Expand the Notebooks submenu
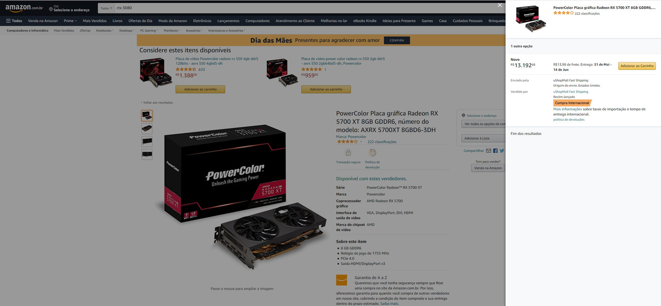This screenshot has height=306, width=661. tap(104, 30)
